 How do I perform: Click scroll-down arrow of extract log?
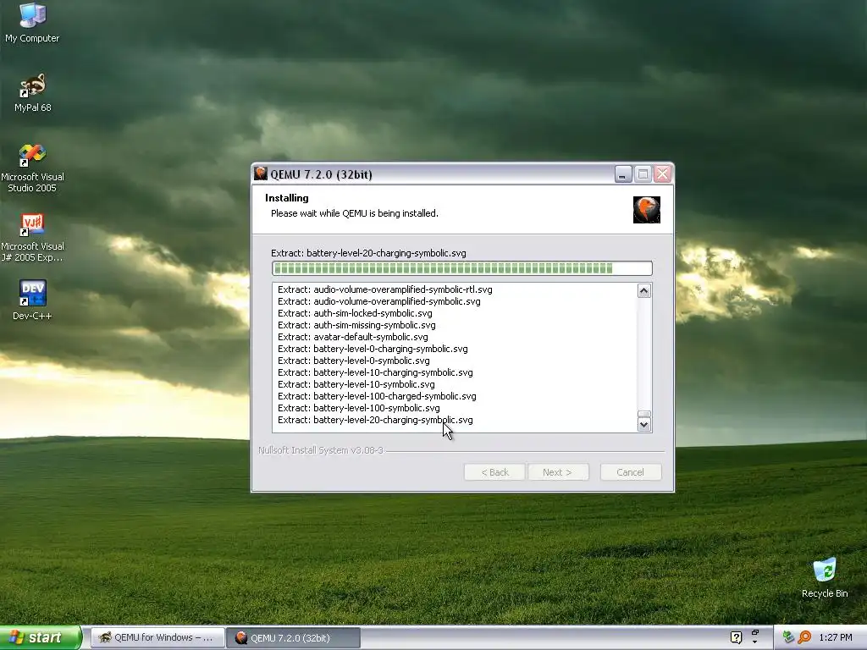[x=643, y=425]
